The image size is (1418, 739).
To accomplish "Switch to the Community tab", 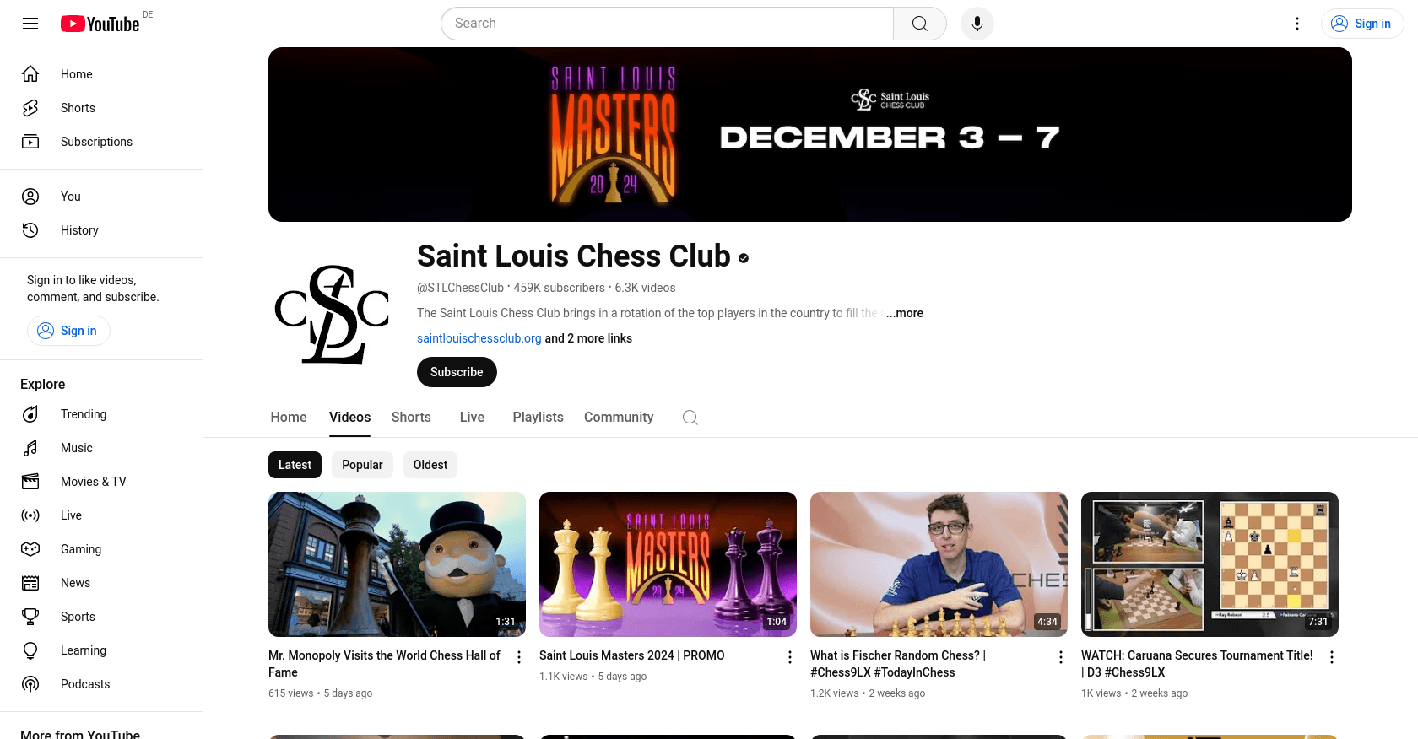I will (x=619, y=418).
